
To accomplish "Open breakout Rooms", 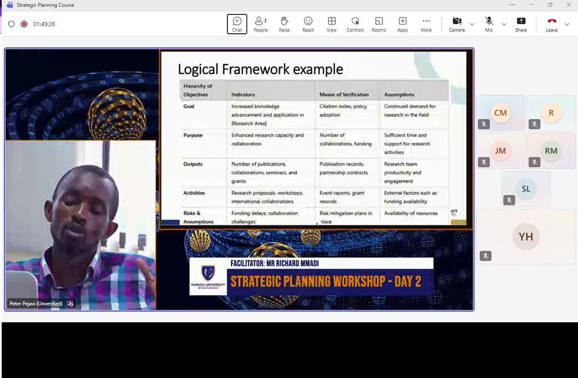I will 379,24.
